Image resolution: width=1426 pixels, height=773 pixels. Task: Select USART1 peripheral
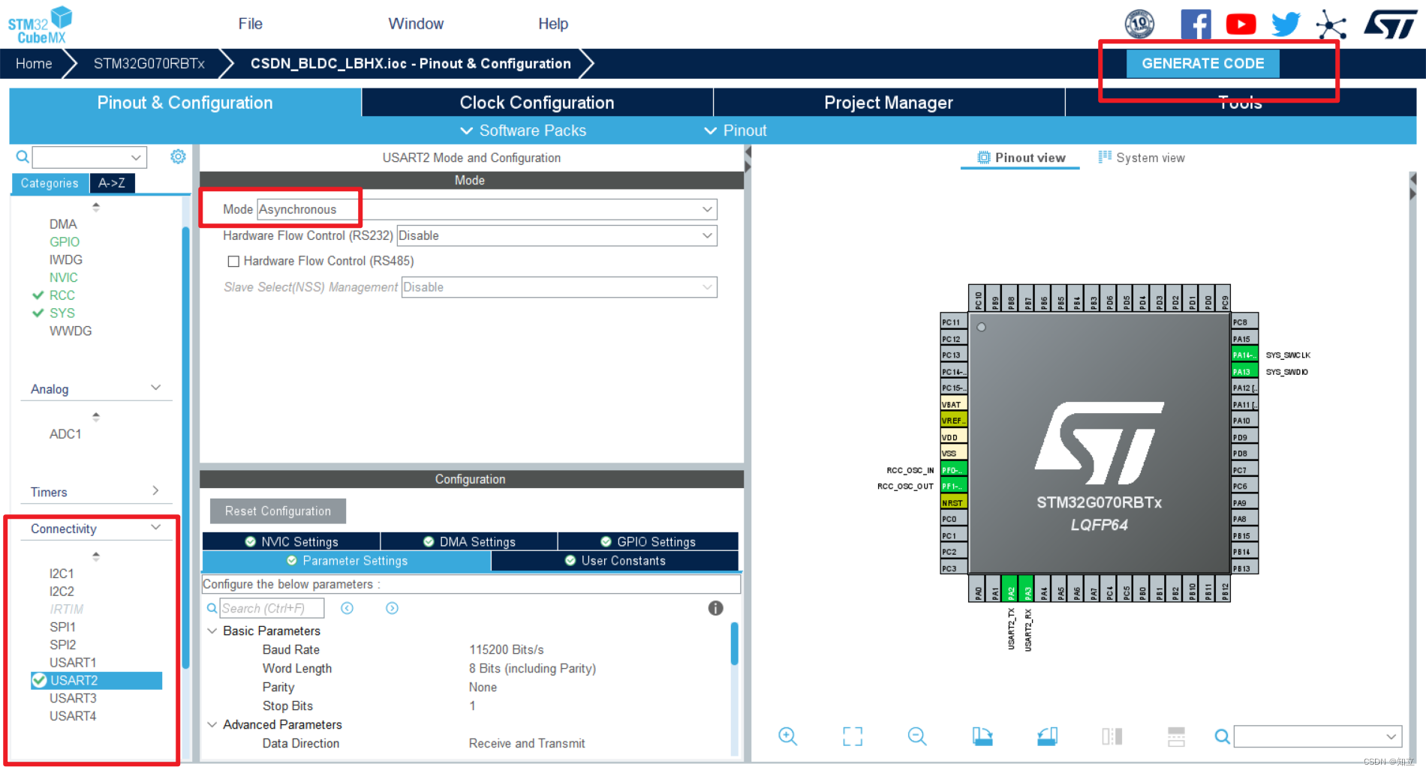[73, 663]
